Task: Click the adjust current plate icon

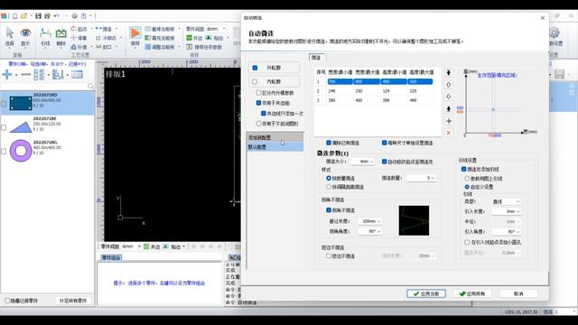Action: pyautogui.click(x=148, y=47)
